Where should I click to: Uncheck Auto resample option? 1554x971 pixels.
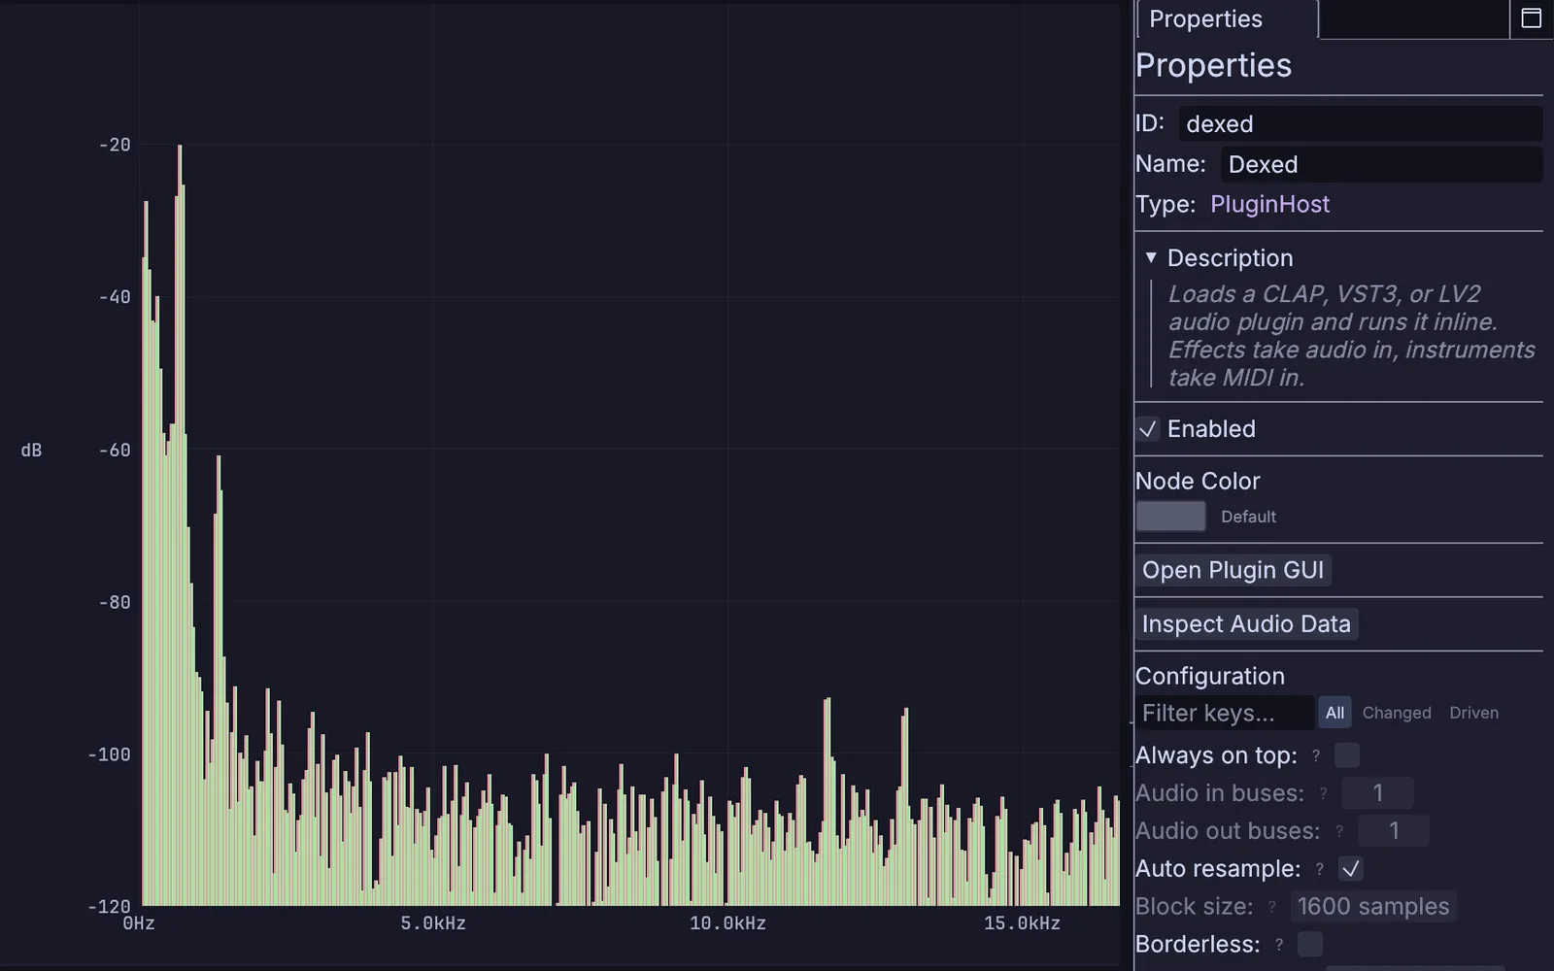(1351, 869)
